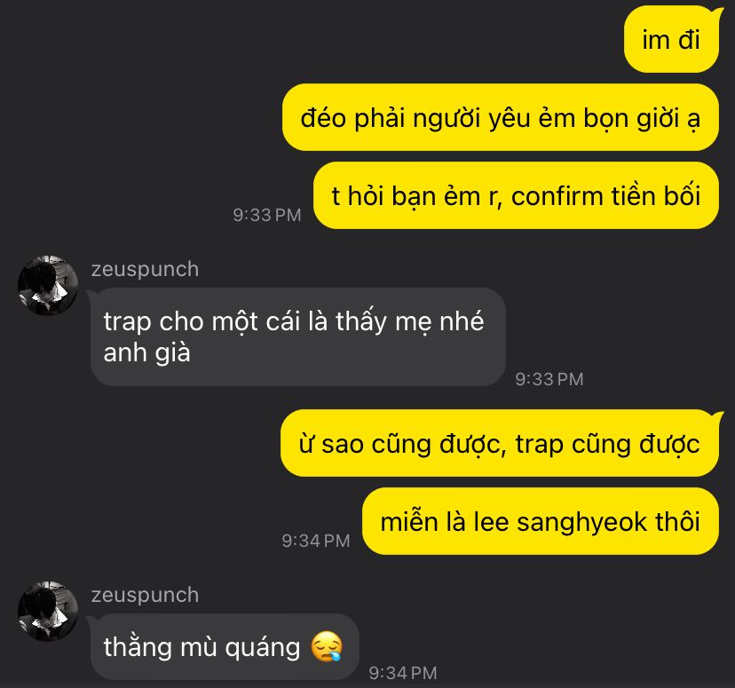Tap the 'miễn là lee sanghyeok thôi' message
Viewport: 735px width, 688px height.
541,521
